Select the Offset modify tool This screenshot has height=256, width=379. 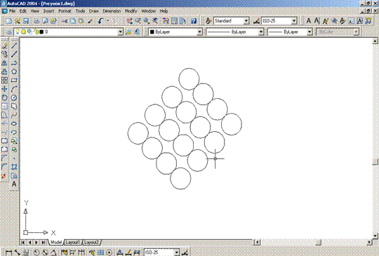click(x=4, y=72)
